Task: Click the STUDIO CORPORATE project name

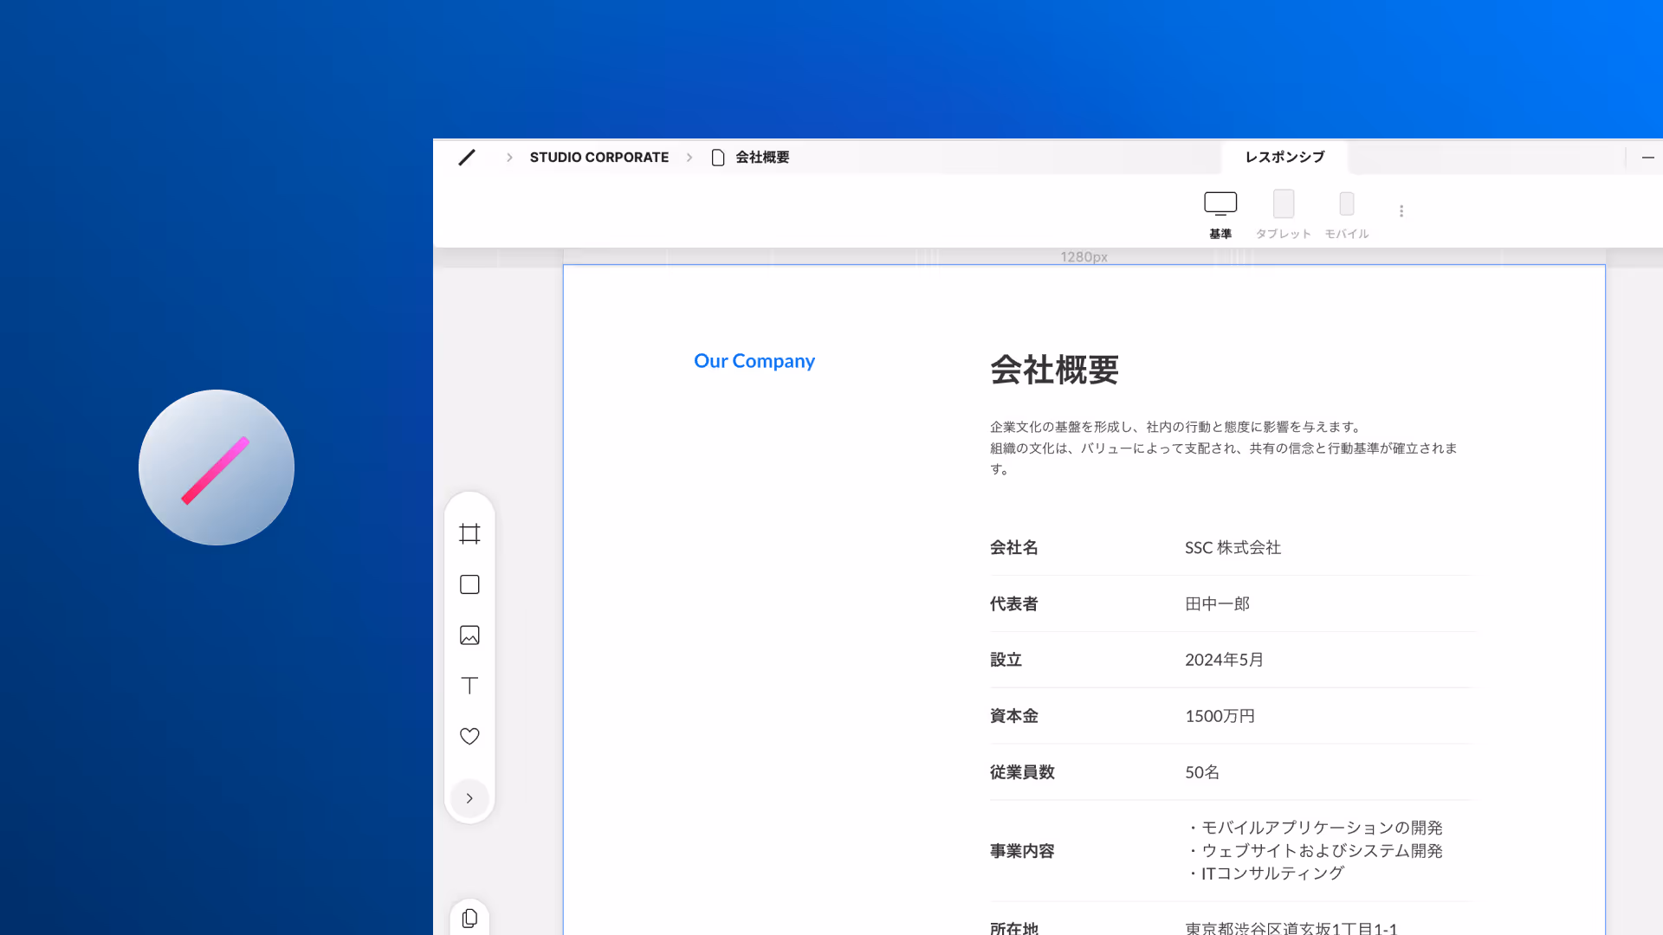Action: [x=599, y=158]
